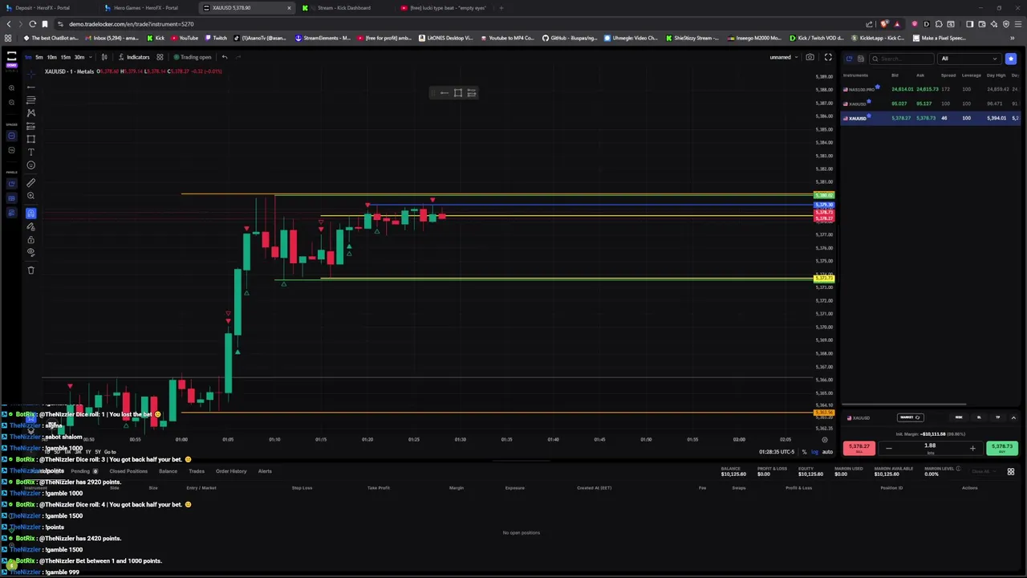Open the All instruments filter dropdown
This screenshot has width=1027, height=578.
(969, 59)
